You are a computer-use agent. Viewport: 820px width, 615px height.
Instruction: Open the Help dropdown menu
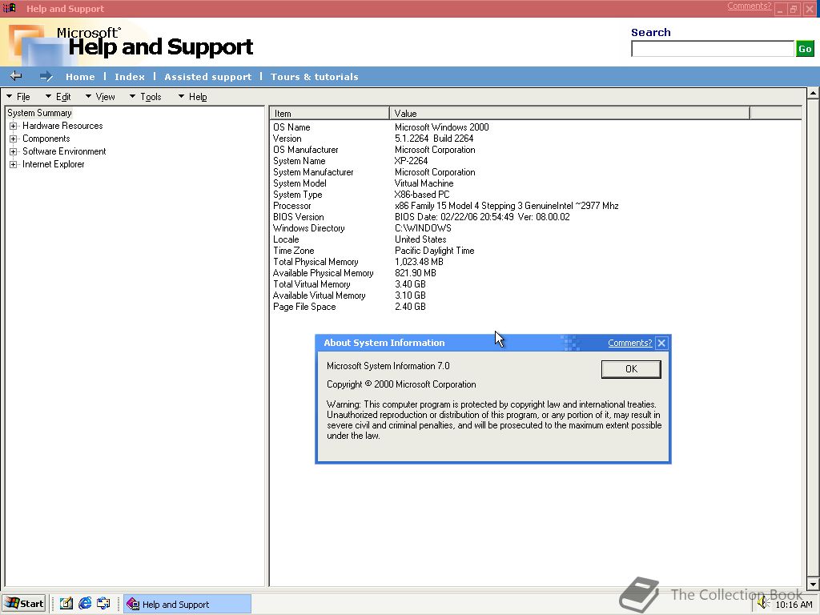coord(193,97)
